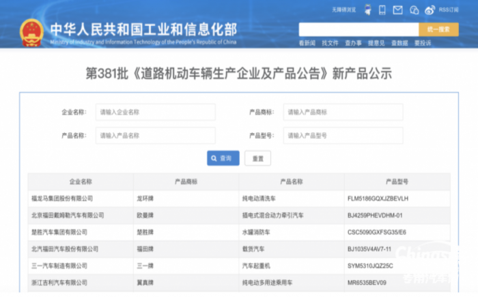Select the 查办事 menu item

(x=353, y=43)
